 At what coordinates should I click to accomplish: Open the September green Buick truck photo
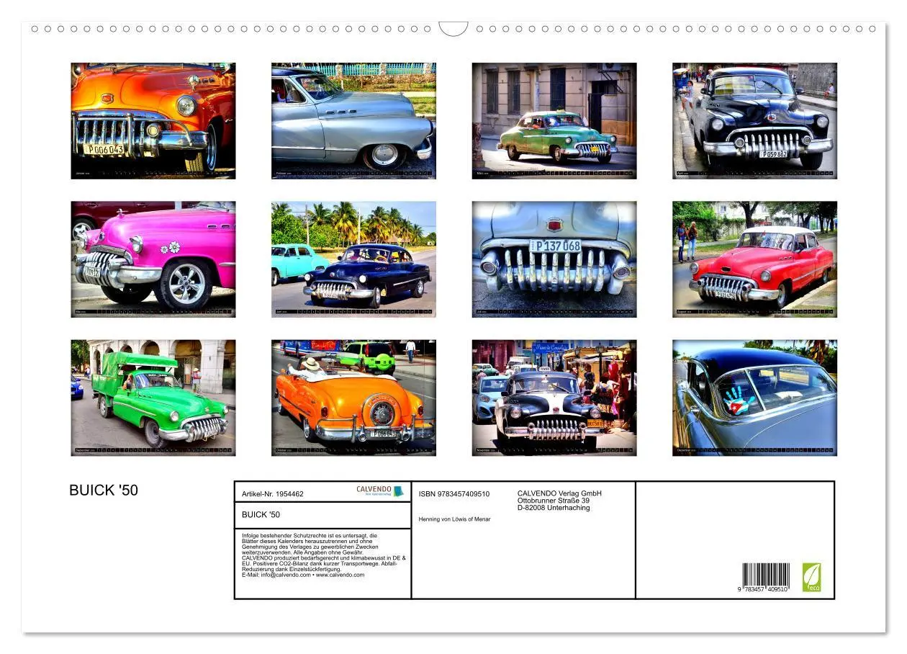click(153, 398)
